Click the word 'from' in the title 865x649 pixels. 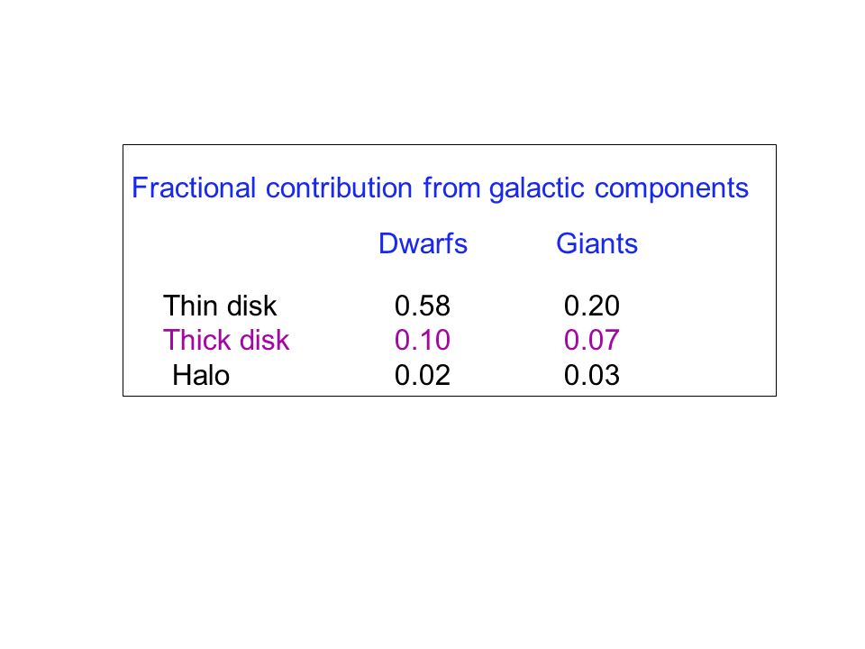(451, 188)
